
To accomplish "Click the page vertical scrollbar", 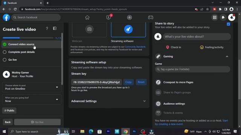I will [239, 79].
